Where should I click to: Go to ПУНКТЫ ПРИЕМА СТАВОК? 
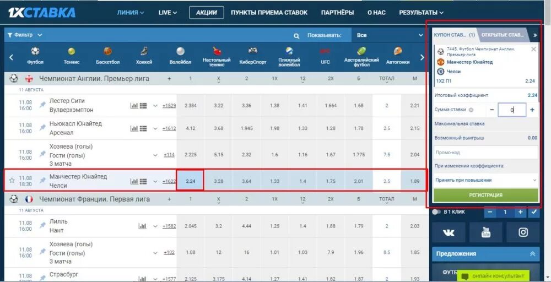click(x=269, y=13)
